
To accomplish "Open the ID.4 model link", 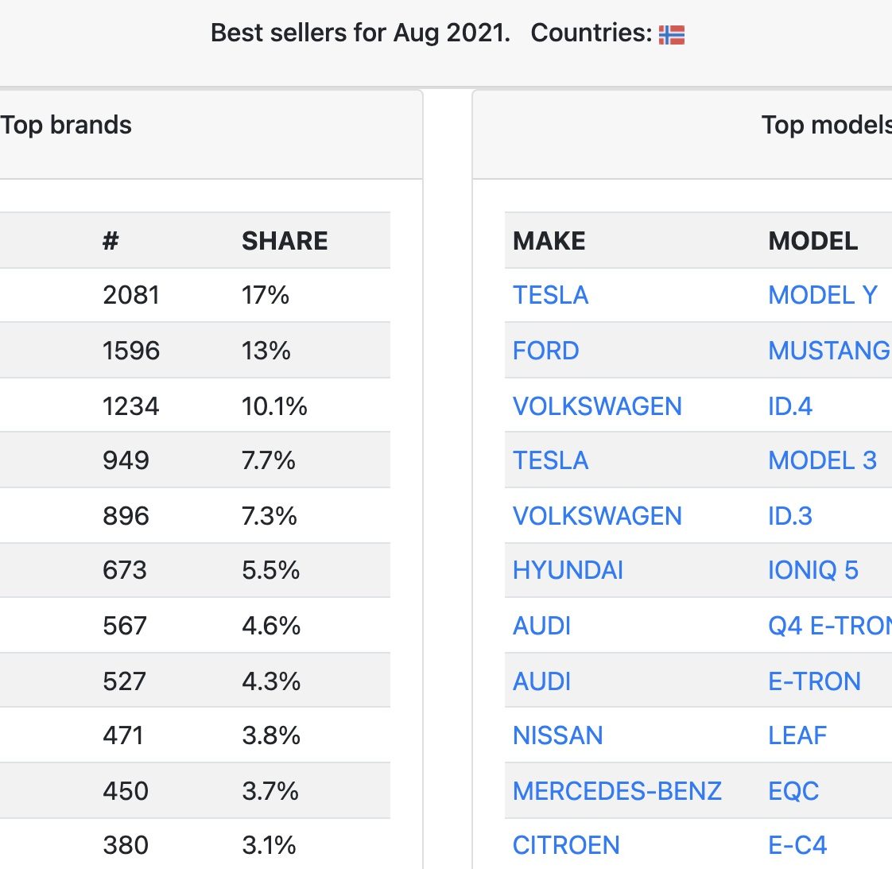I will point(789,406).
